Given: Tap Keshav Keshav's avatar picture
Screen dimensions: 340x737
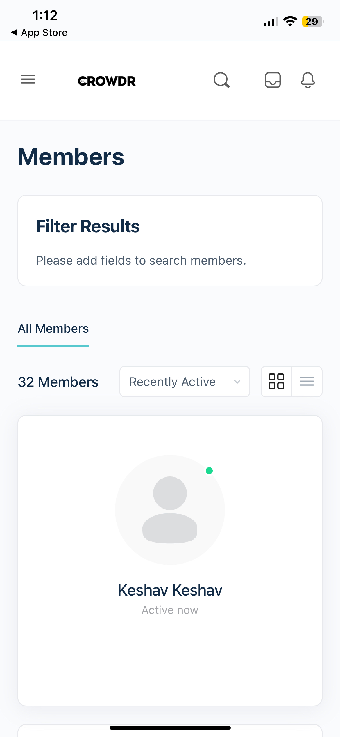Looking at the screenshot, I should [170, 510].
